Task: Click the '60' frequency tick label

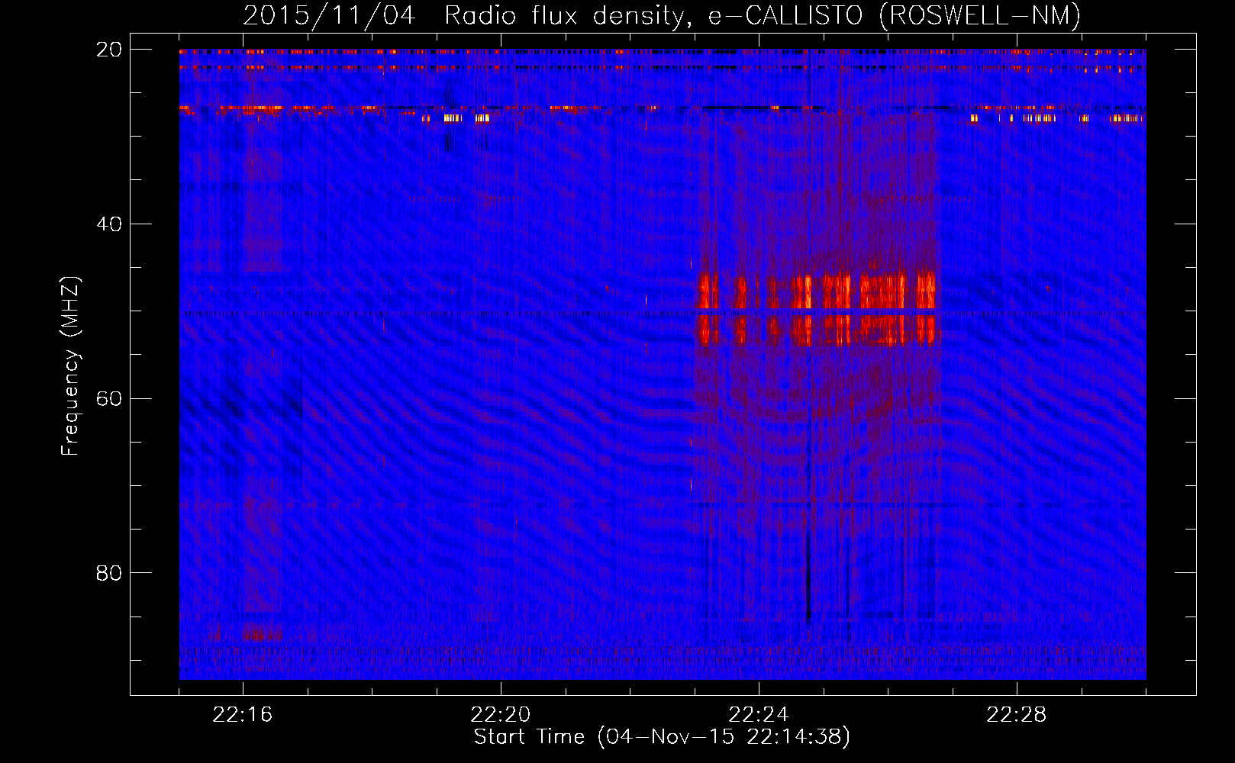Action: click(x=109, y=398)
